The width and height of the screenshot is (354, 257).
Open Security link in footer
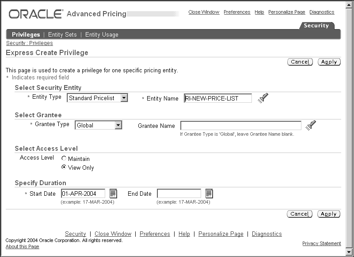coord(76,234)
